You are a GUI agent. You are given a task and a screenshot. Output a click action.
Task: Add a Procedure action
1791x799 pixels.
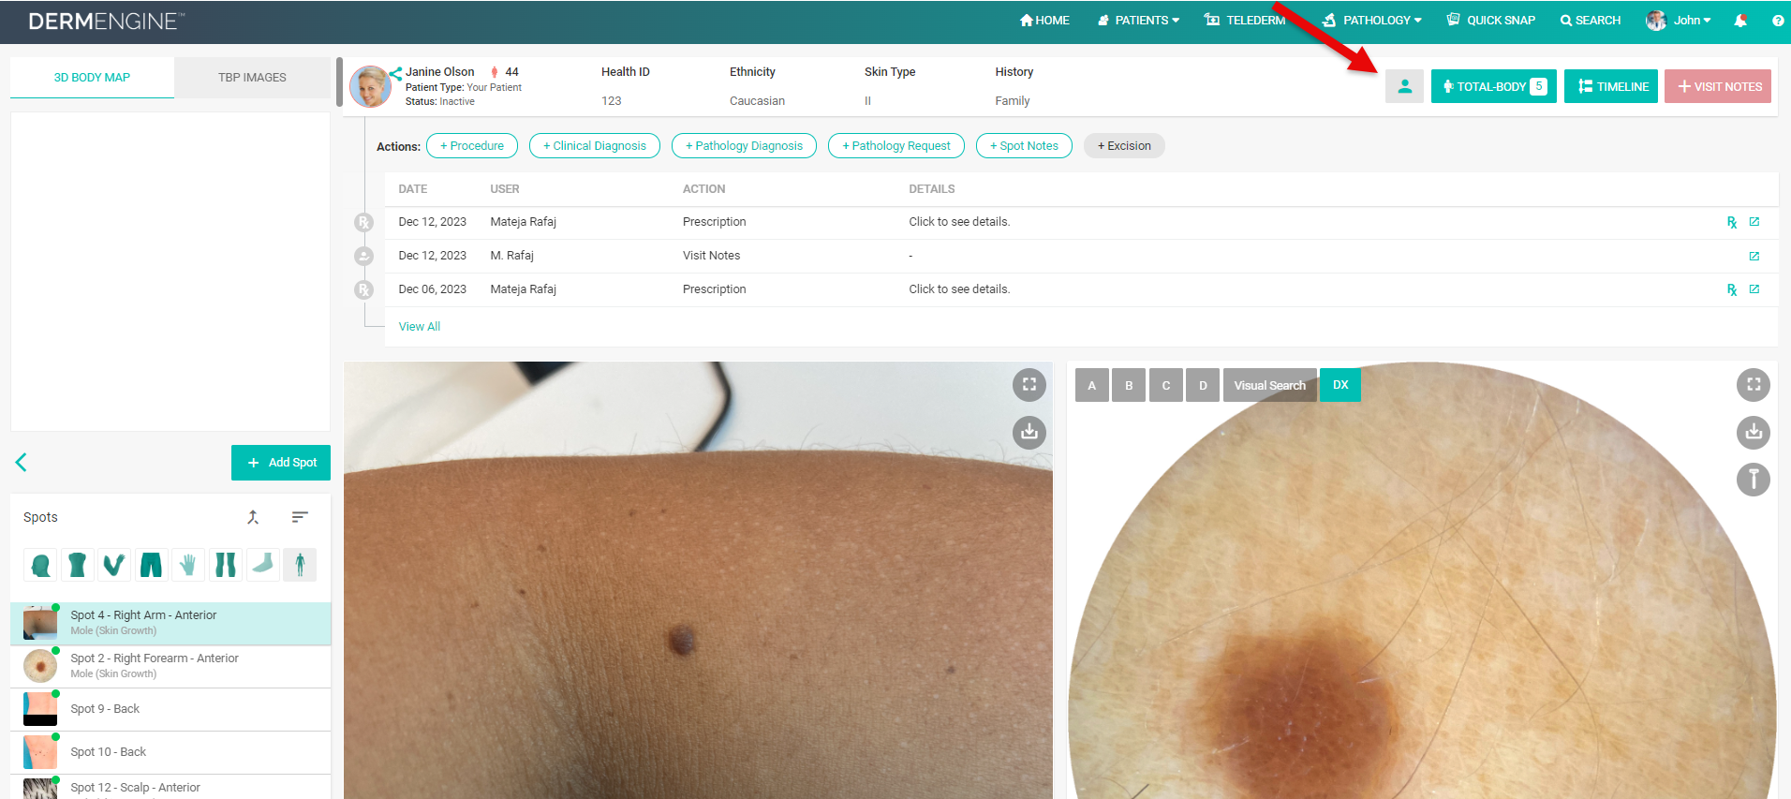tap(472, 146)
